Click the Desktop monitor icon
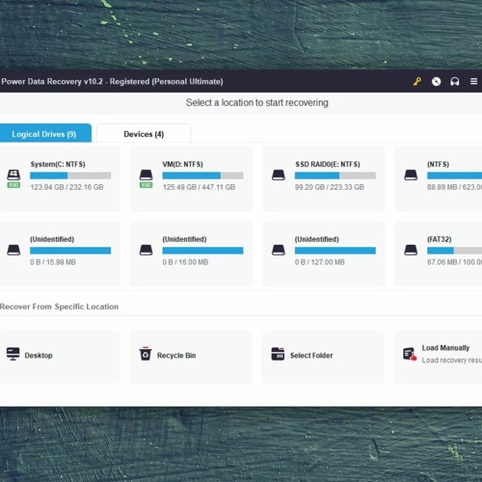 point(13,354)
